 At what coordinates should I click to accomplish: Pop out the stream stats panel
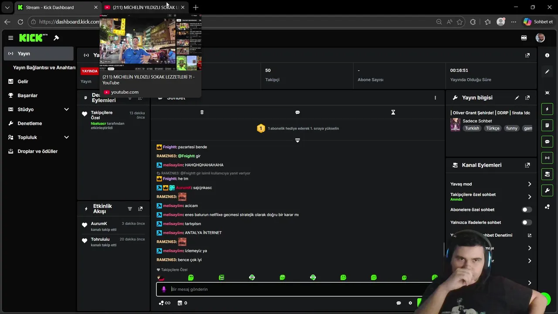(x=527, y=55)
